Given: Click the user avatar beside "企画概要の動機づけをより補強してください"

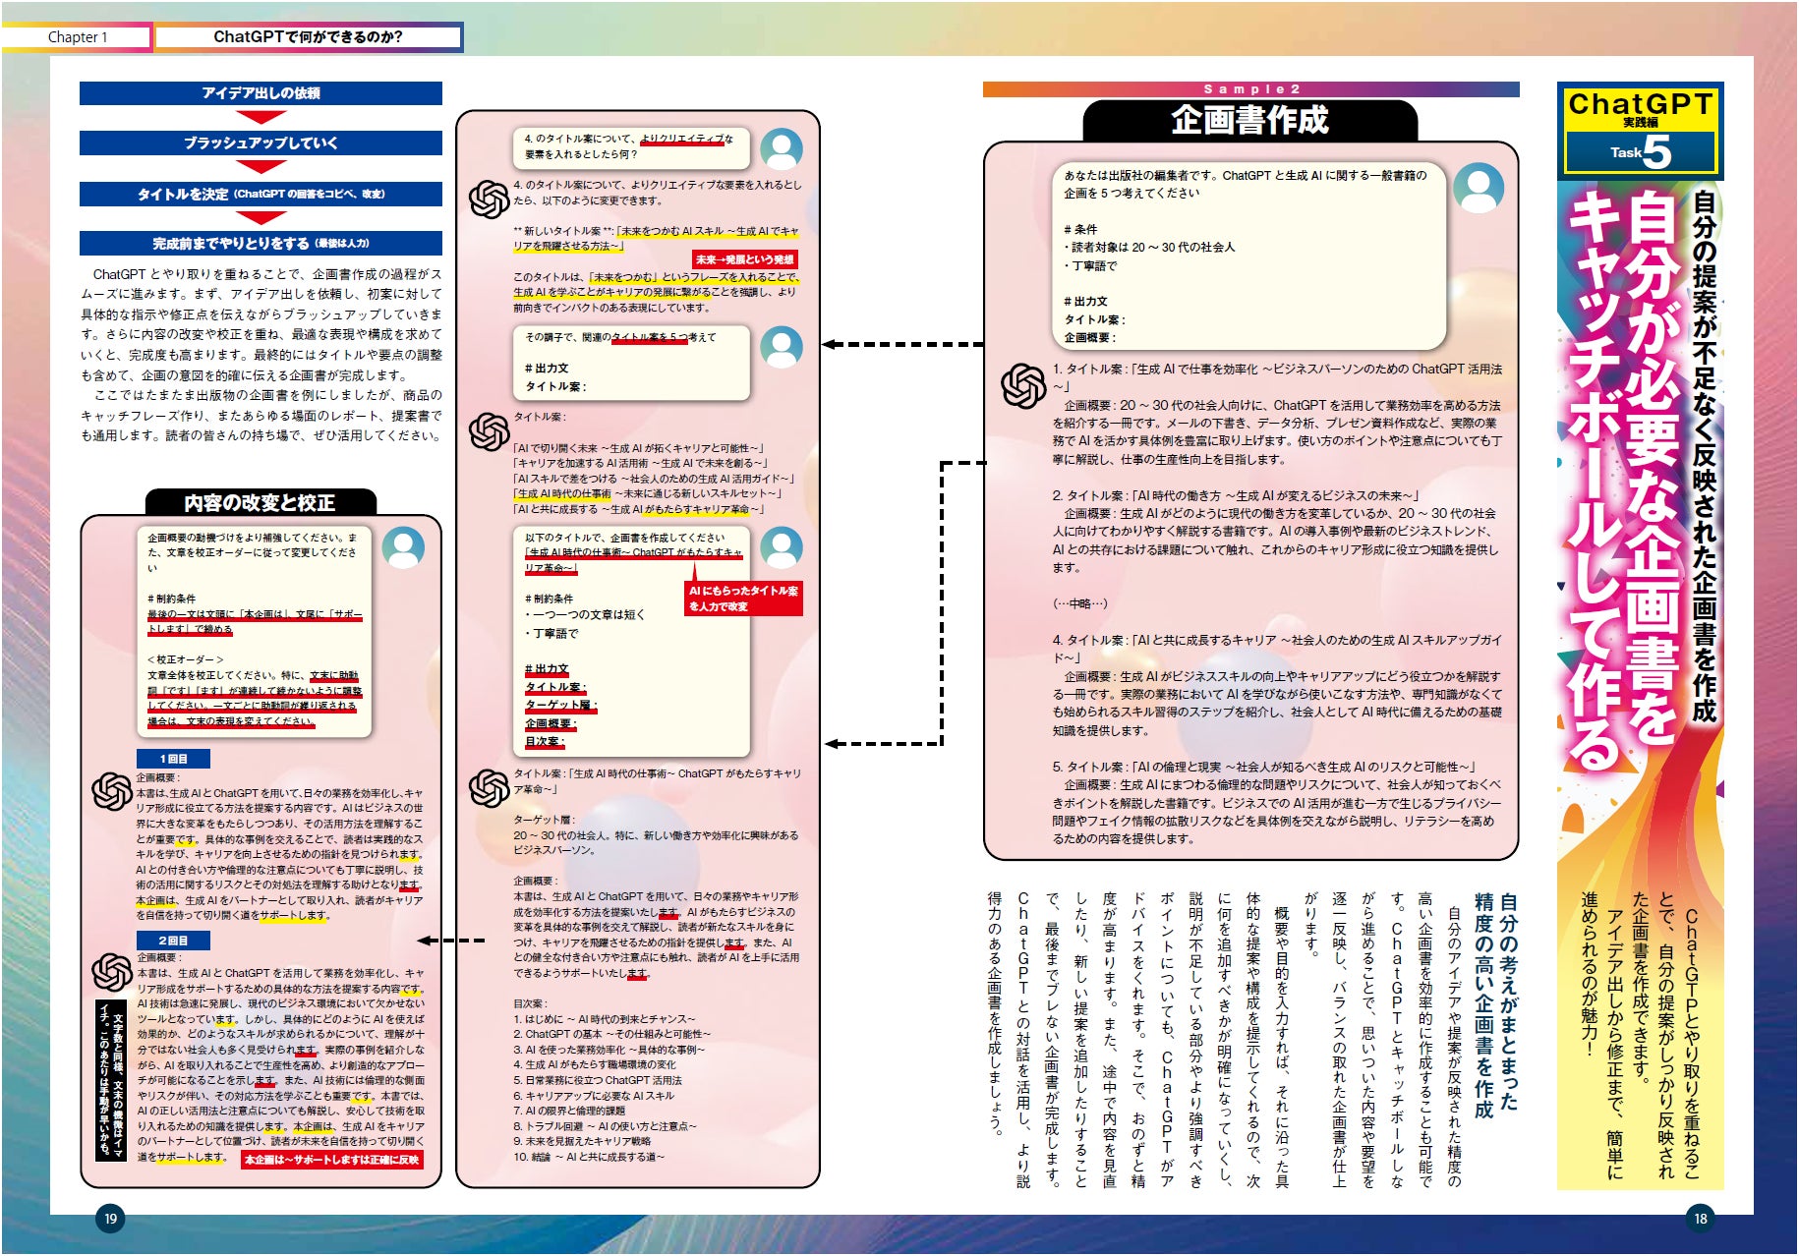Looking at the screenshot, I should click(403, 547).
